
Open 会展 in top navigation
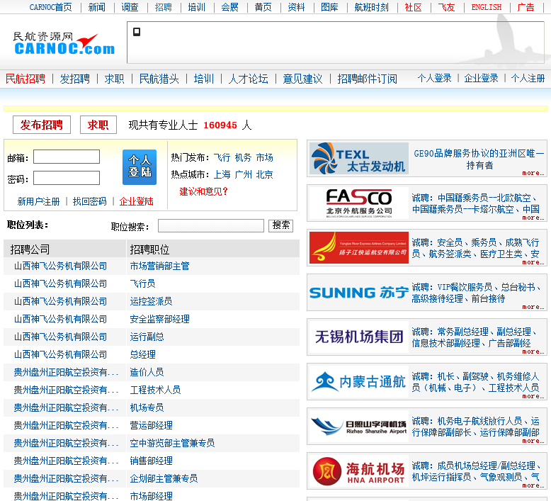tap(229, 7)
